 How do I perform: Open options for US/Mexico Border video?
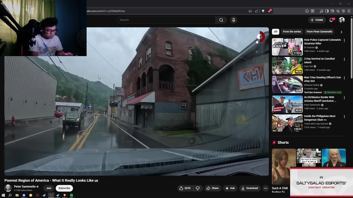(344, 98)
